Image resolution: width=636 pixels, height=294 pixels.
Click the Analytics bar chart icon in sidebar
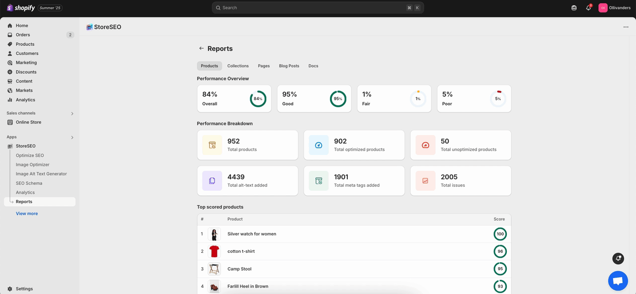coord(10,100)
